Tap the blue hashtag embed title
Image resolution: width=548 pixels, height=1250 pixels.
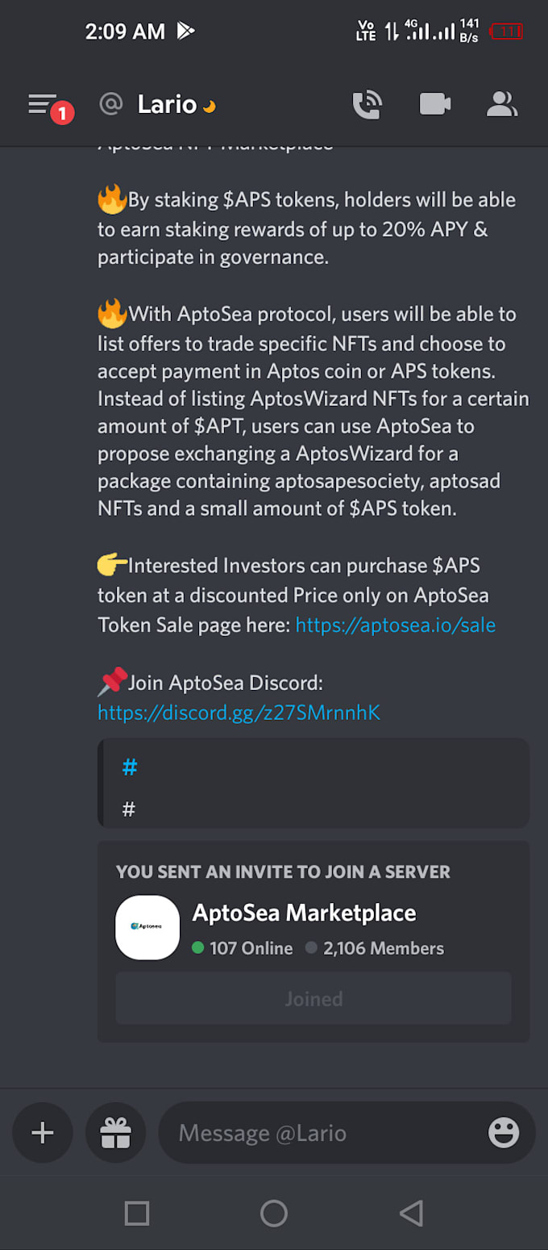(130, 767)
